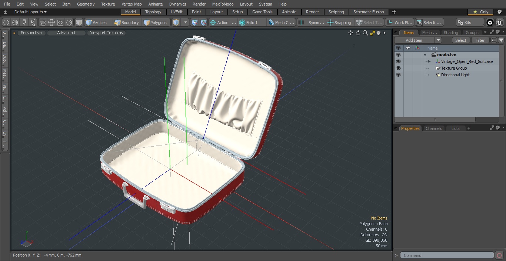
Task: Click the viewport move/pan icon
Action: coord(350,33)
